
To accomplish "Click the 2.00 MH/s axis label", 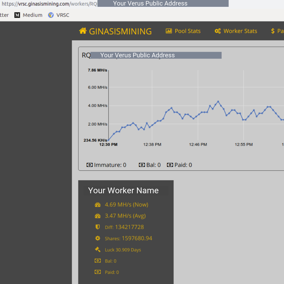I will pyautogui.click(x=98, y=124).
